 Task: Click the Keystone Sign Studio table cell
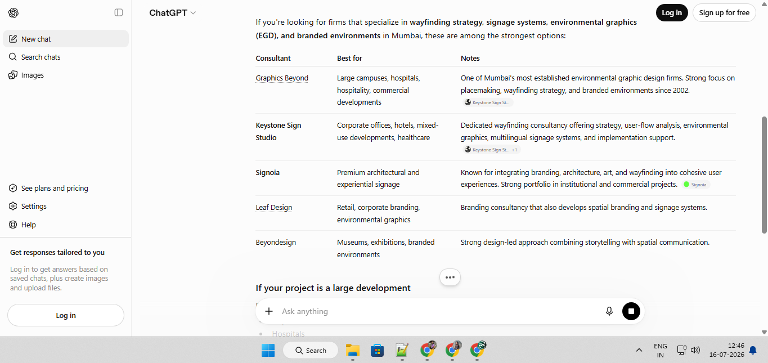tap(279, 131)
